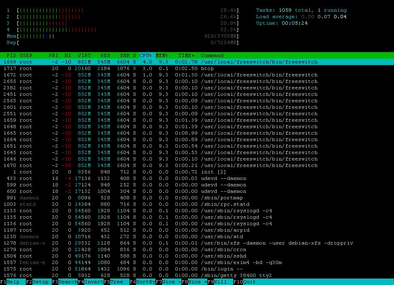394x285 pixels.
Task: Select rsyslogd row PID 1135
Action: tap(197, 217)
